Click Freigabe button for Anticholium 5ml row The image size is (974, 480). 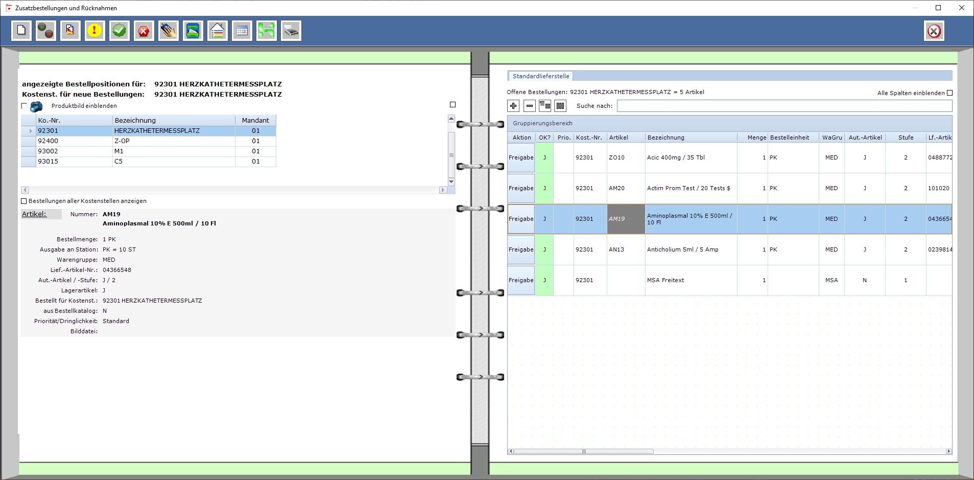click(x=521, y=249)
